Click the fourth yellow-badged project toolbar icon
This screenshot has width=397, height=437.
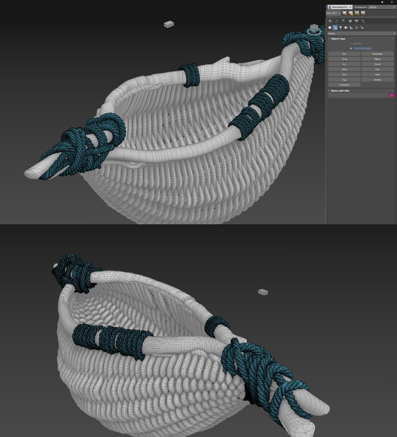pos(363,13)
